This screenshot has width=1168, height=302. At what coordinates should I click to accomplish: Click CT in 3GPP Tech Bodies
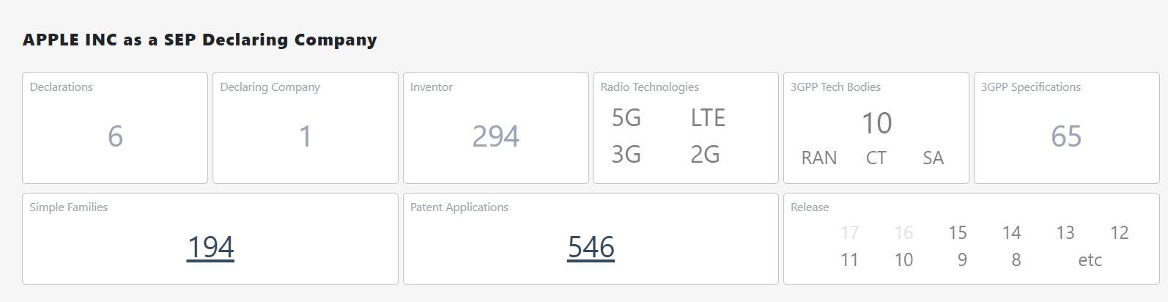876,158
